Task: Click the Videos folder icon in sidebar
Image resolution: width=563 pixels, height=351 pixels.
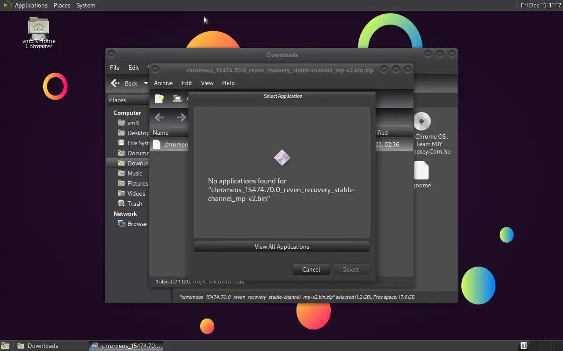Action: pos(121,193)
